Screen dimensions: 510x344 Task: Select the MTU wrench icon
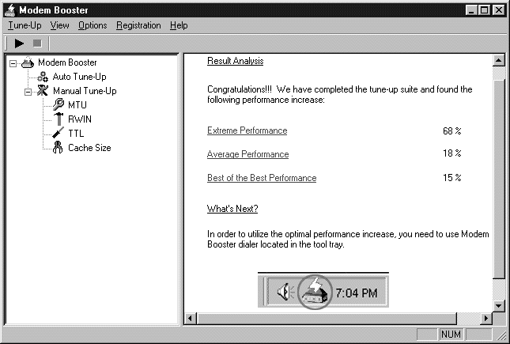pyautogui.click(x=59, y=105)
